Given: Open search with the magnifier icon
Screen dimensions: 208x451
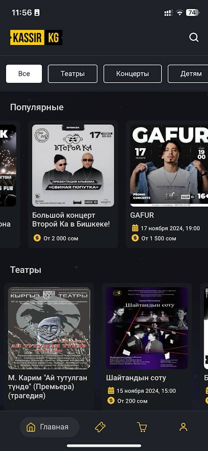Looking at the screenshot, I should pyautogui.click(x=193, y=38).
